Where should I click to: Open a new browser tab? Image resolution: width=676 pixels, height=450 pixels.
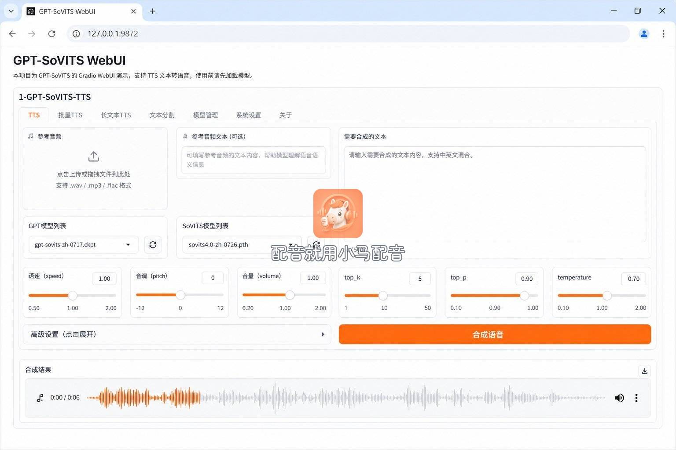pyautogui.click(x=153, y=11)
